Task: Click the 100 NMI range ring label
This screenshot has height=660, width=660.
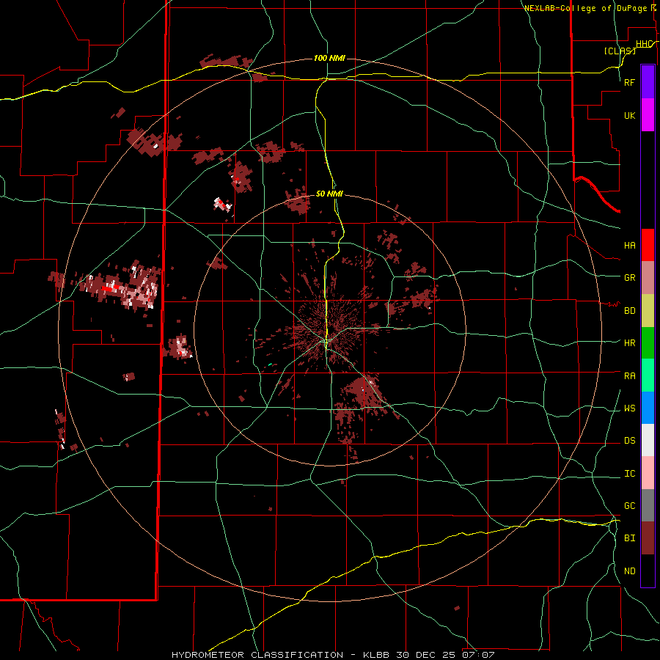Action: (x=329, y=58)
